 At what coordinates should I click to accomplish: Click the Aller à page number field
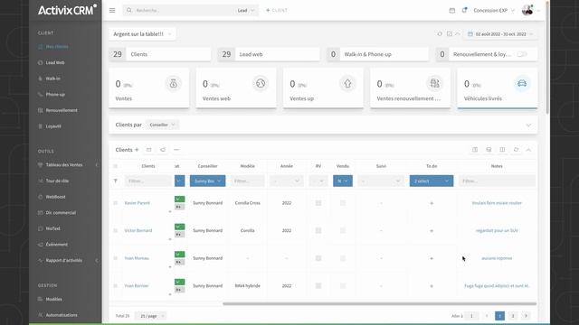[471, 316]
